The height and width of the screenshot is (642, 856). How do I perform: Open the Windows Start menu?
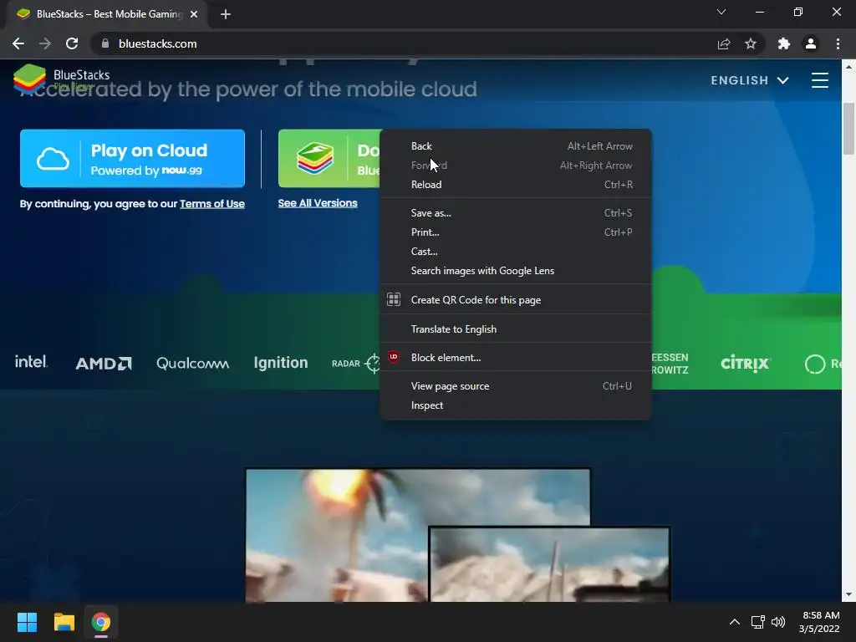tap(27, 622)
